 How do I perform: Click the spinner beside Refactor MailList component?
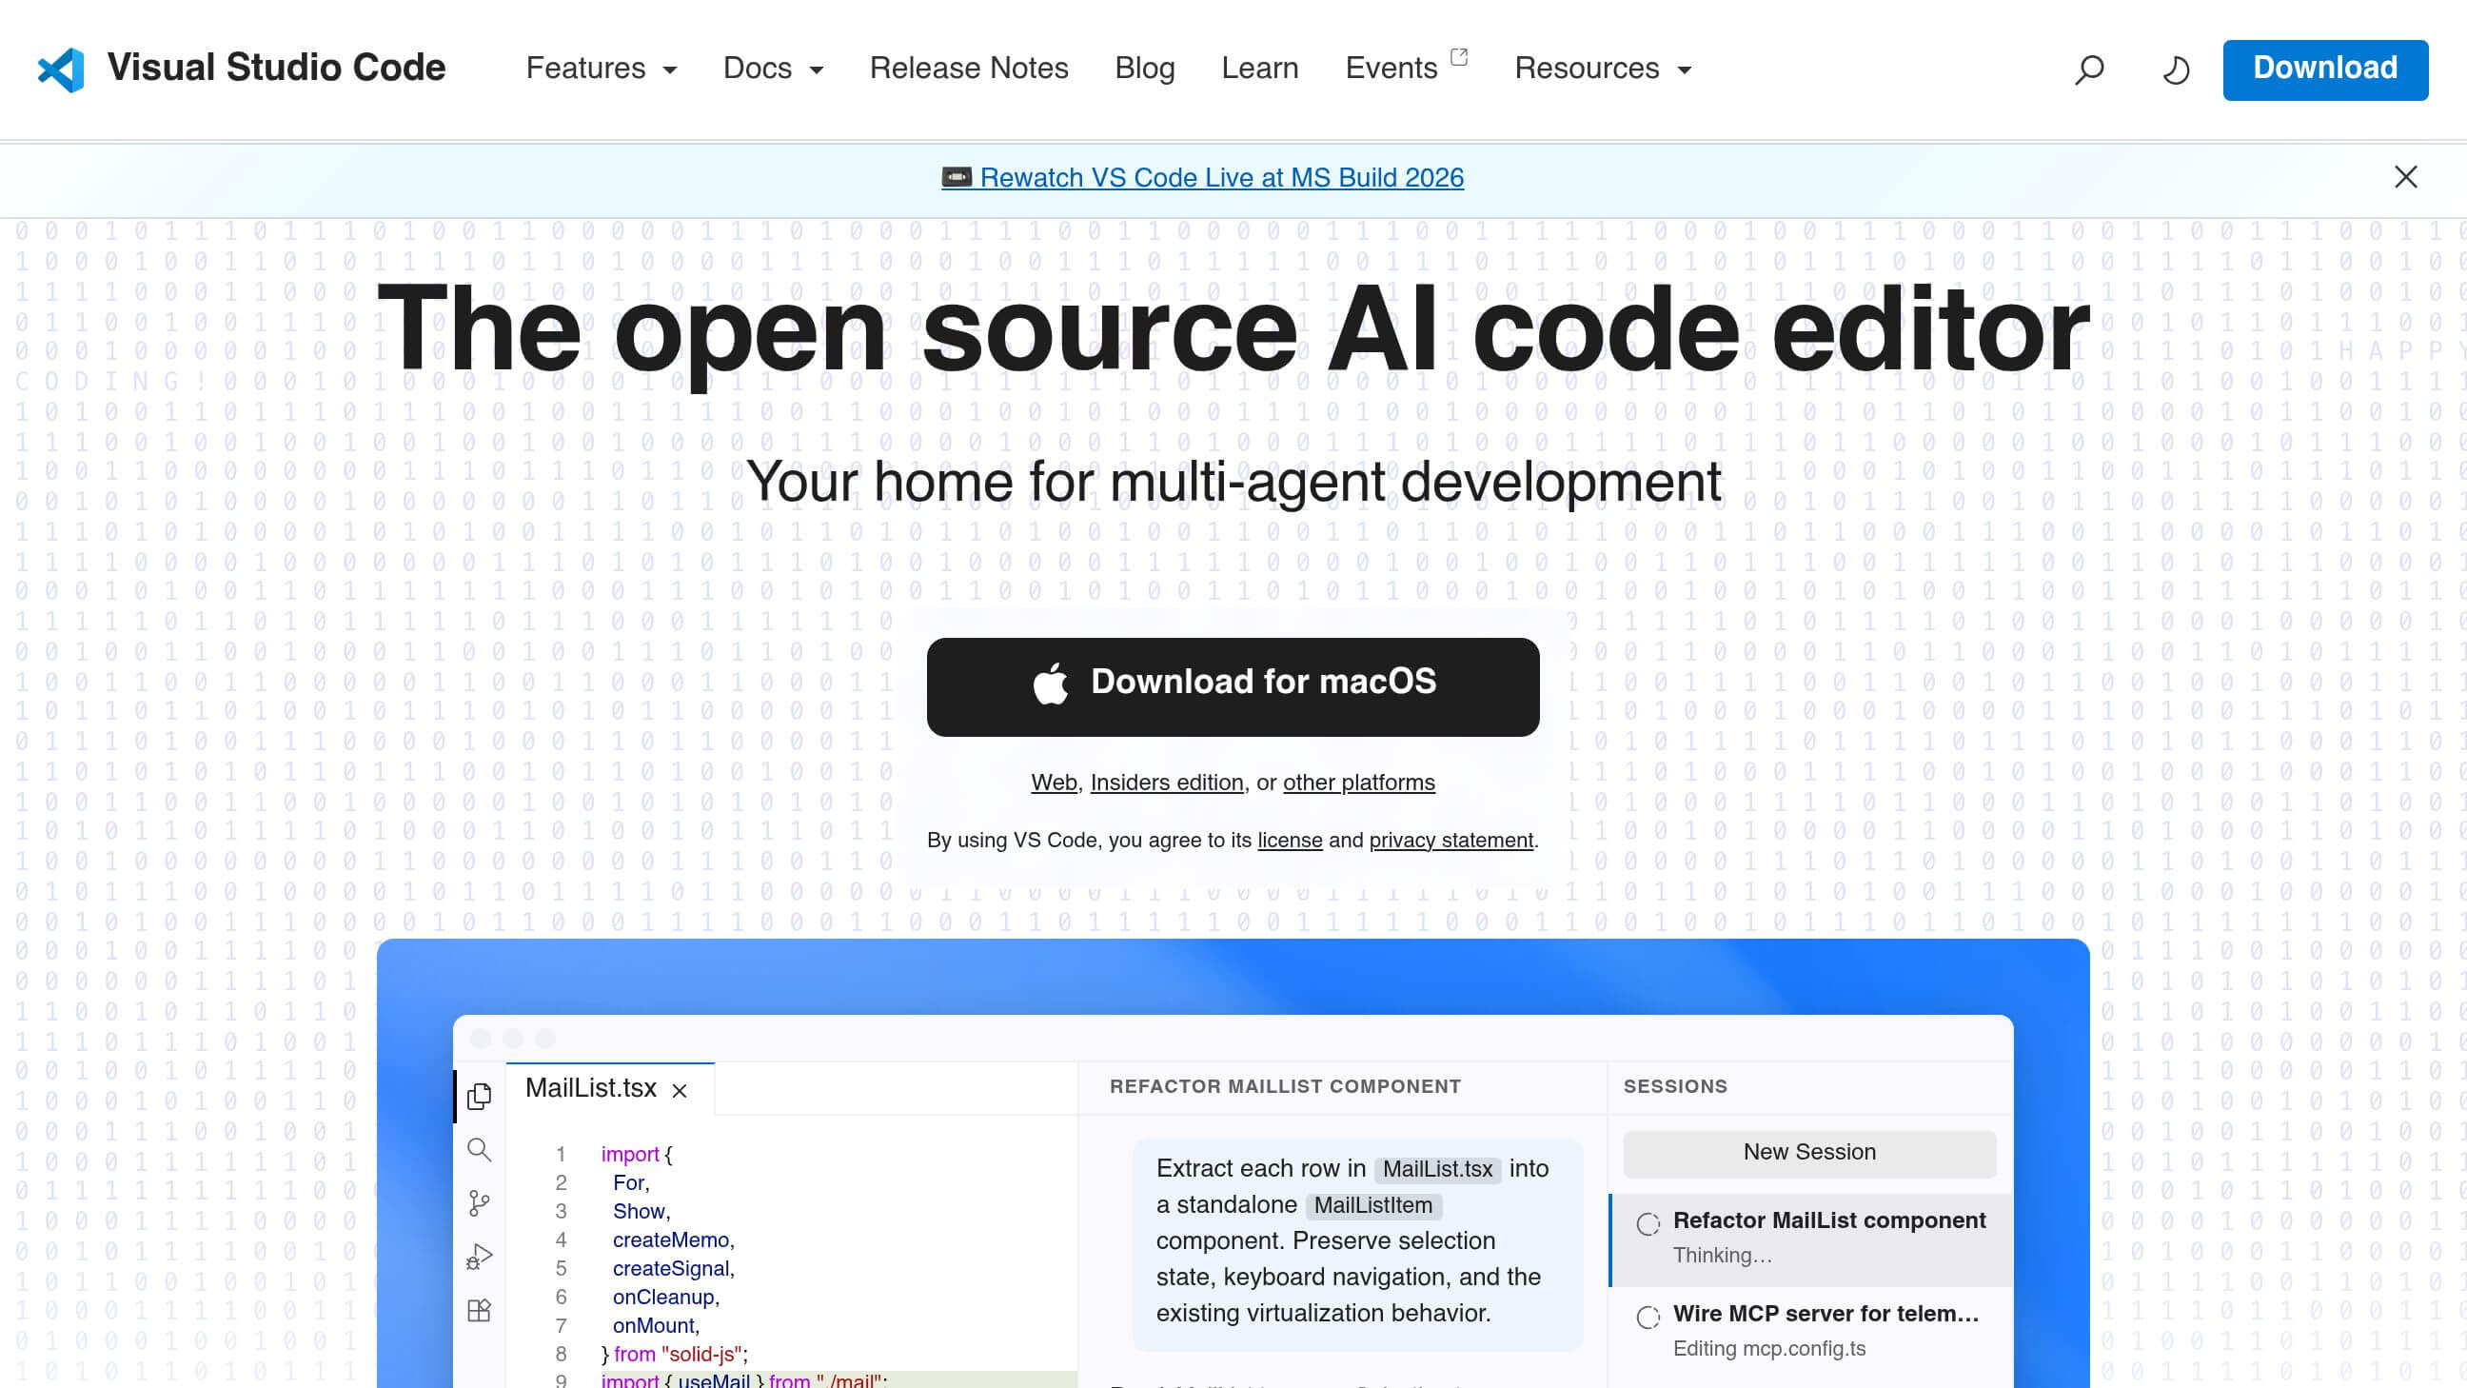[1648, 1224]
